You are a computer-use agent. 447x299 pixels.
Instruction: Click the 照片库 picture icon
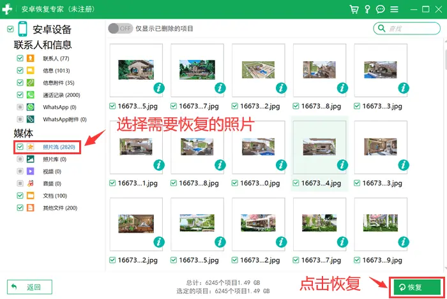click(x=31, y=159)
